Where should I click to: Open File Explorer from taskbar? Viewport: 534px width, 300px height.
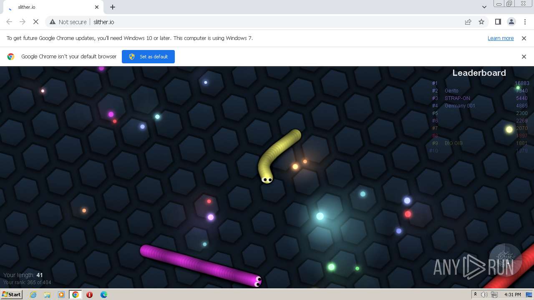point(47,295)
